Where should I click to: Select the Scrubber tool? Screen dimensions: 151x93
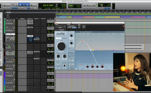31,5
